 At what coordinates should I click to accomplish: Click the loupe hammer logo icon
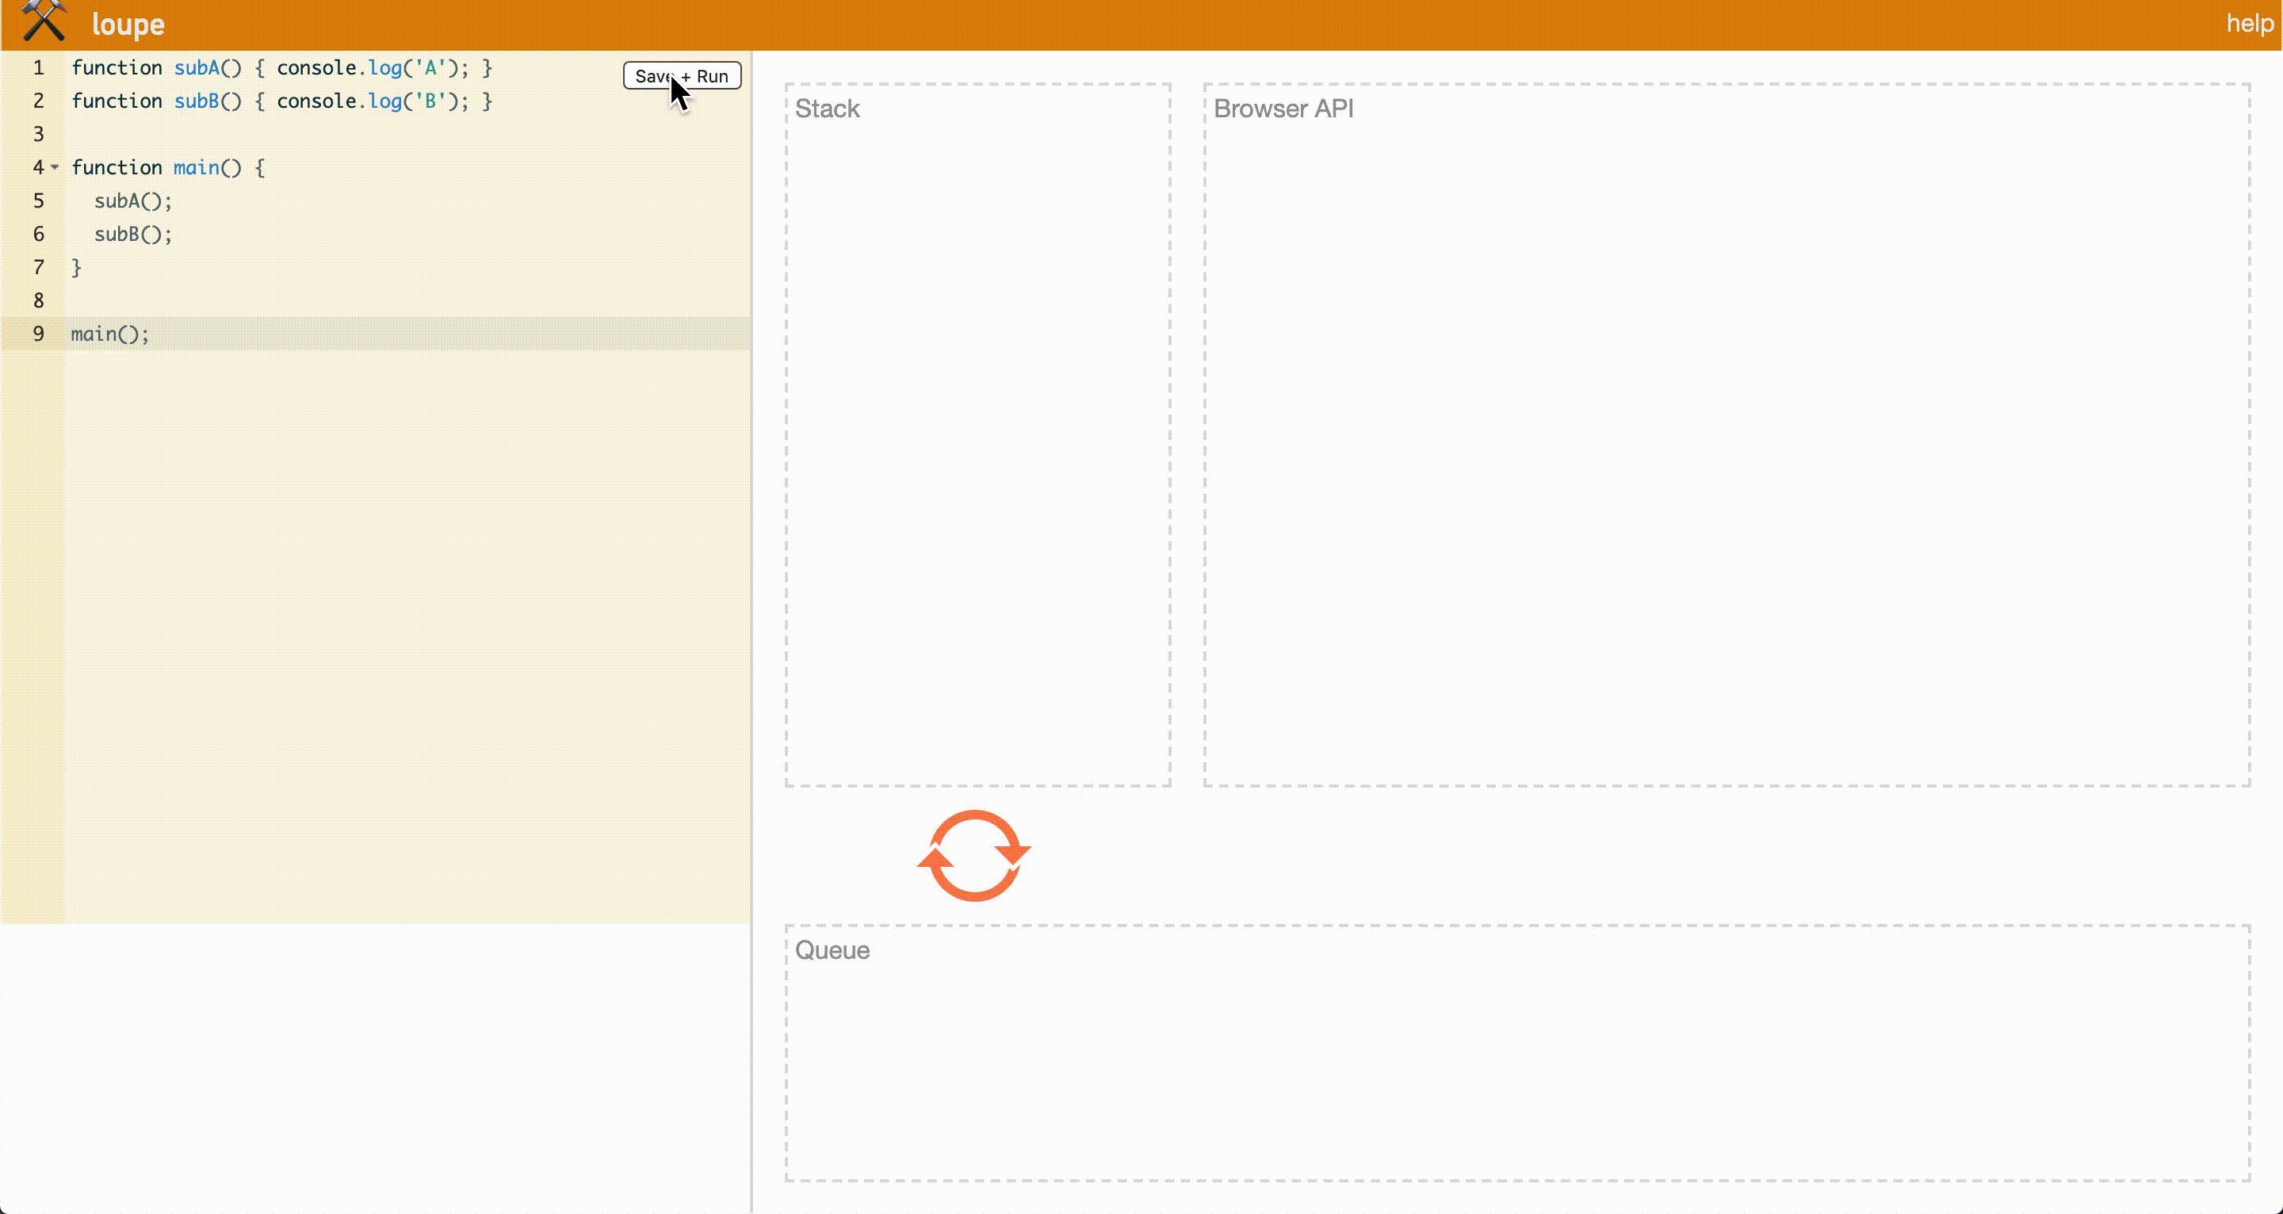[x=44, y=21]
